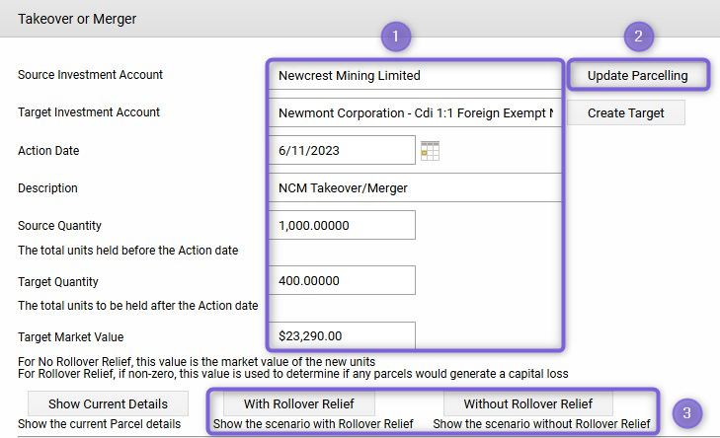Click the Action Date label
The height and width of the screenshot is (438, 720).
[48, 150]
